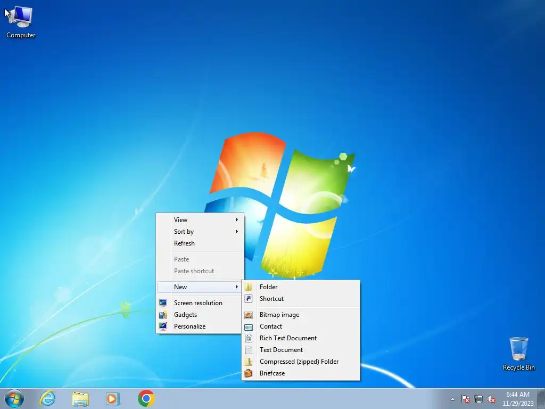The image size is (545, 409).
Task: Choose Screen resolution from the menu
Action: [x=200, y=303]
